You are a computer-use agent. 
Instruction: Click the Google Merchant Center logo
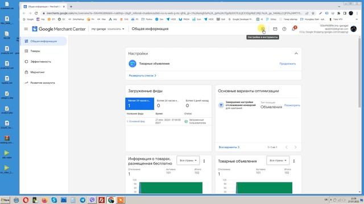pos(59,29)
